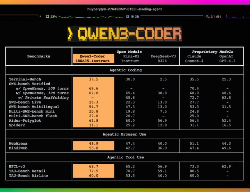Click DeepSeek-V3's TAU-Bench Retail score 59.1
This screenshot has width=250, height=192.
[162, 171]
